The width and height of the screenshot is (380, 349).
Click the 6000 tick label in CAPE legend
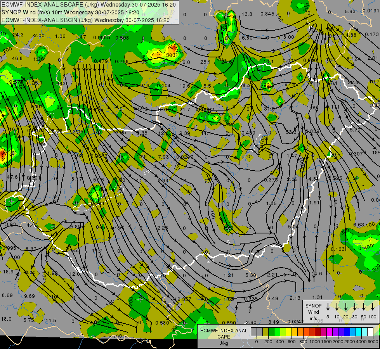(x=373, y=342)
